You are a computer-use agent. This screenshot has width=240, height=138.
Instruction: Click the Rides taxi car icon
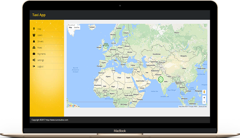tap(34, 48)
